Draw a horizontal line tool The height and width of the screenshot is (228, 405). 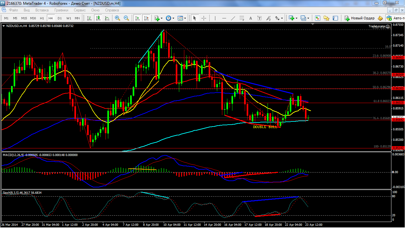[x=224, y=18]
